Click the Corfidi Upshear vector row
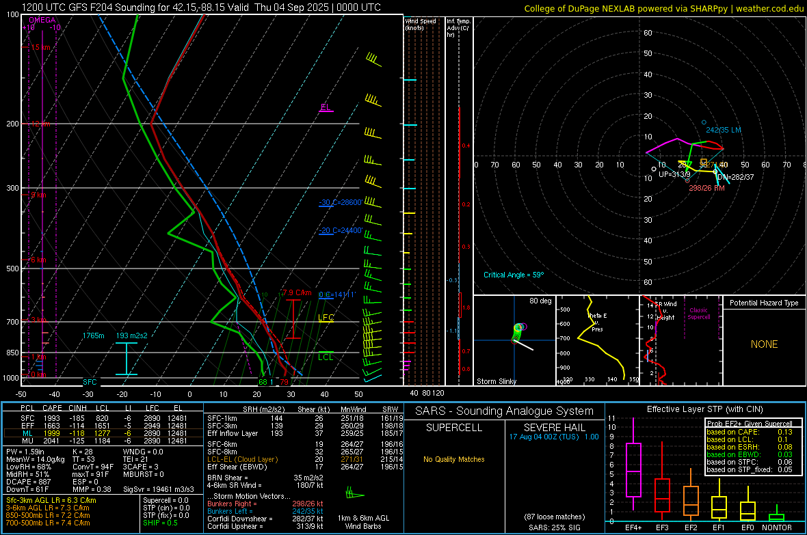807x535 pixels. click(265, 526)
